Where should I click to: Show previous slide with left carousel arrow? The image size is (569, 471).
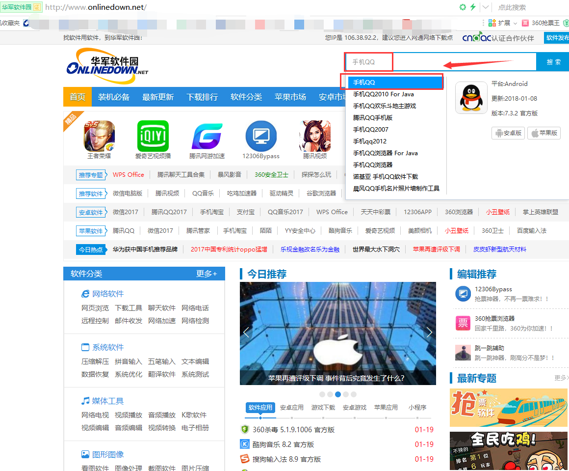click(246, 332)
